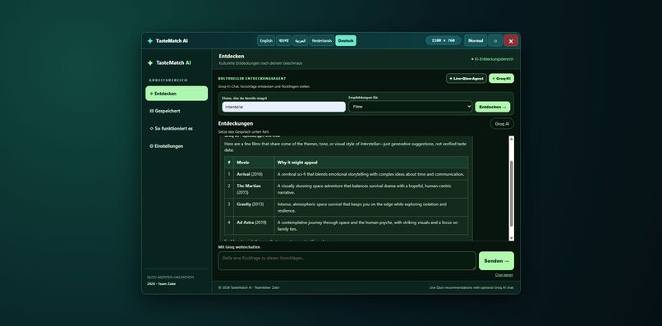Click the Why it might appeal column header

(x=371, y=162)
